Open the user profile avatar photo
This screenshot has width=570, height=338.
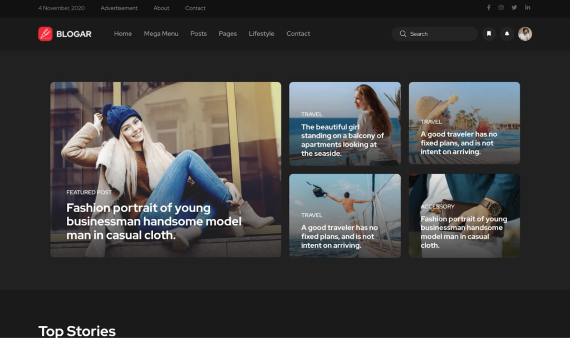pyautogui.click(x=524, y=34)
